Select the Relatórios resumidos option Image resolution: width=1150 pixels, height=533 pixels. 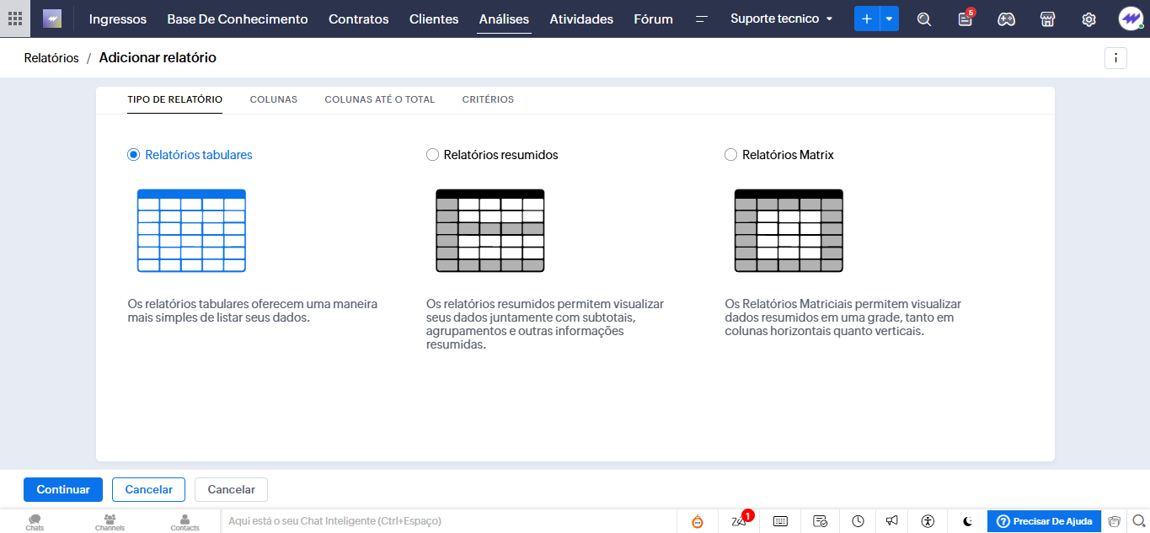coord(432,155)
